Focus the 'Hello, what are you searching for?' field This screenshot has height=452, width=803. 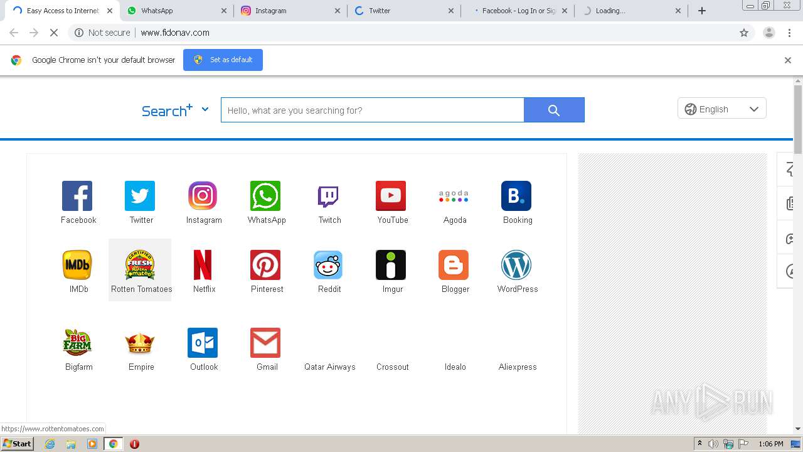point(372,110)
